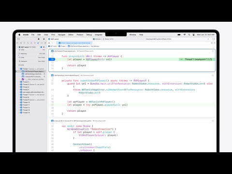
Task: Go forward in editor history
Action: [x=55, y=43]
